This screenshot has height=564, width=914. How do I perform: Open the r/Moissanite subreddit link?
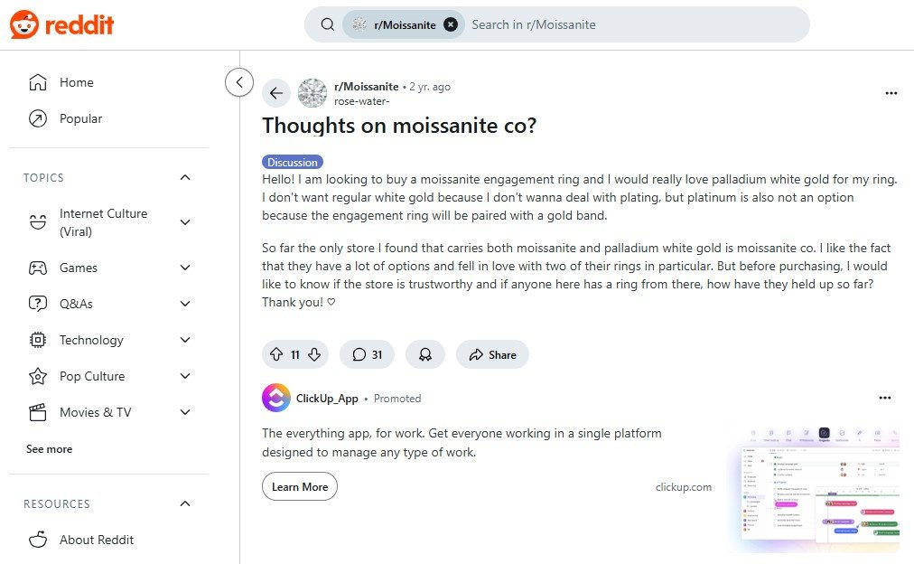pos(366,87)
